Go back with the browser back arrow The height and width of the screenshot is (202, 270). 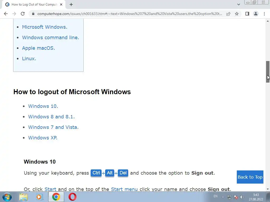pos(6,14)
